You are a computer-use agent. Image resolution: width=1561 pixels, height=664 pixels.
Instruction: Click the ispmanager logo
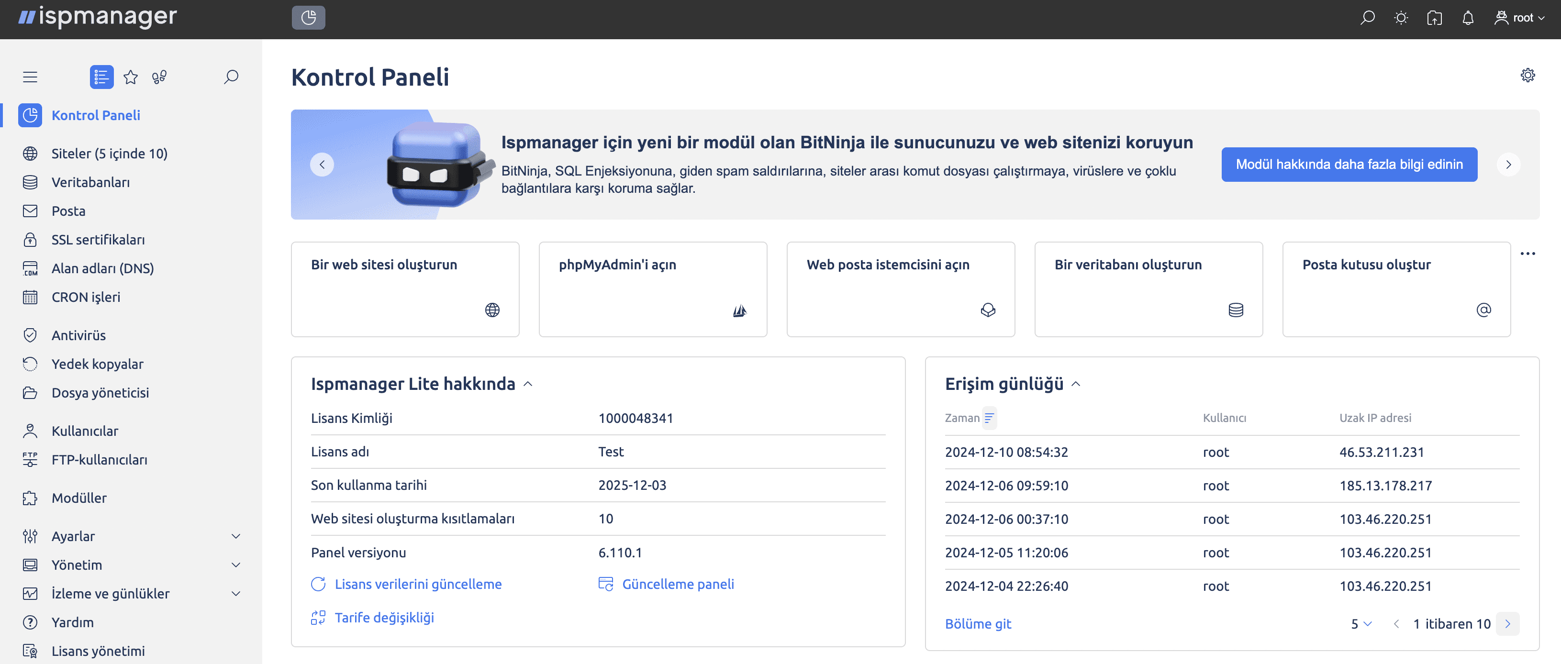98,17
